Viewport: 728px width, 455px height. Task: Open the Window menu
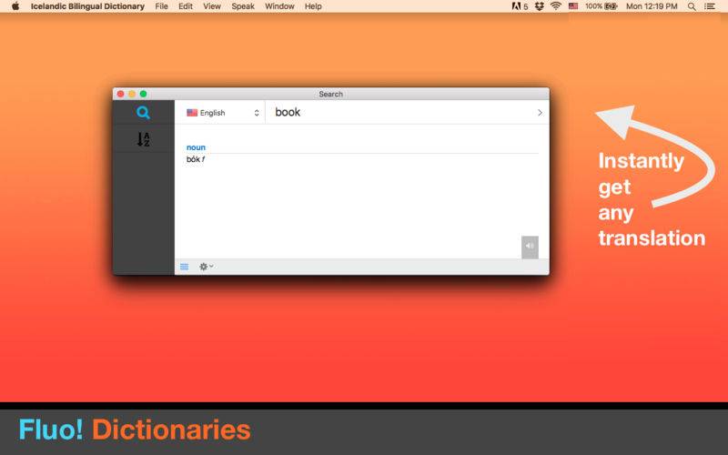(x=279, y=6)
